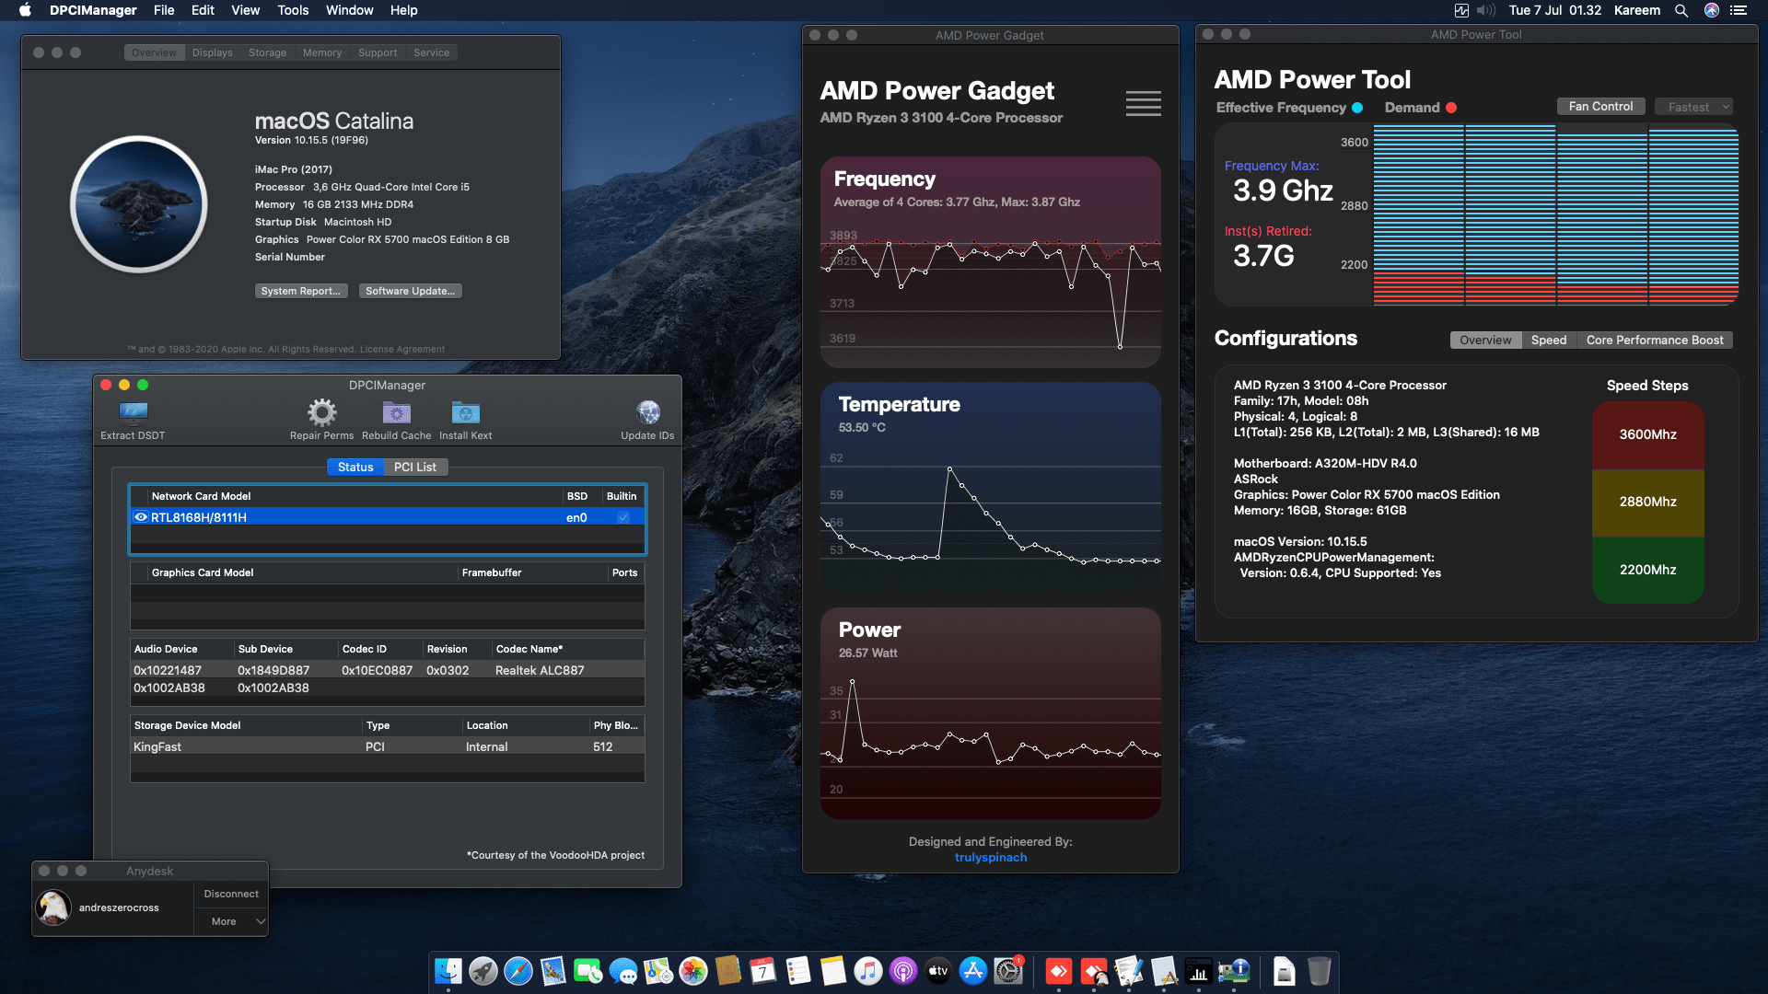The width and height of the screenshot is (1768, 994).
Task: Select the Extract DSDT tool in DPCIManager
Action: tap(133, 411)
